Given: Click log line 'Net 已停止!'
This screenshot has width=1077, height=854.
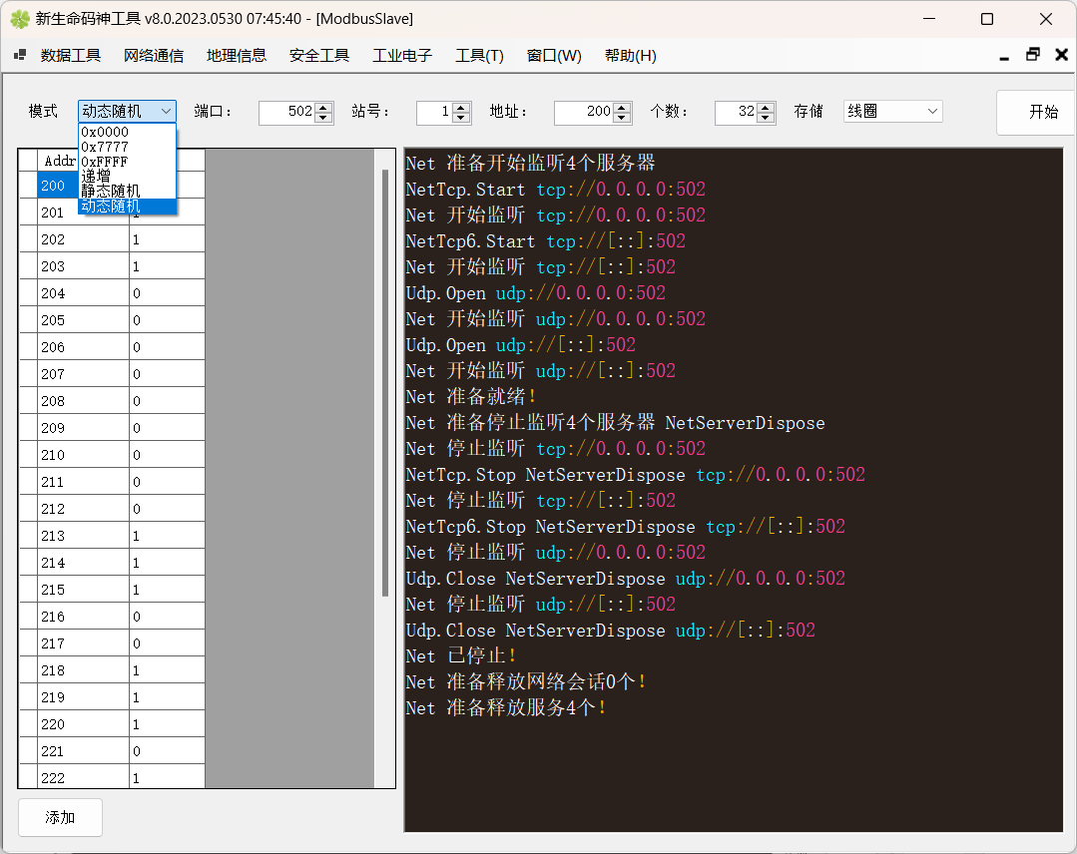Looking at the screenshot, I should coord(461,656).
